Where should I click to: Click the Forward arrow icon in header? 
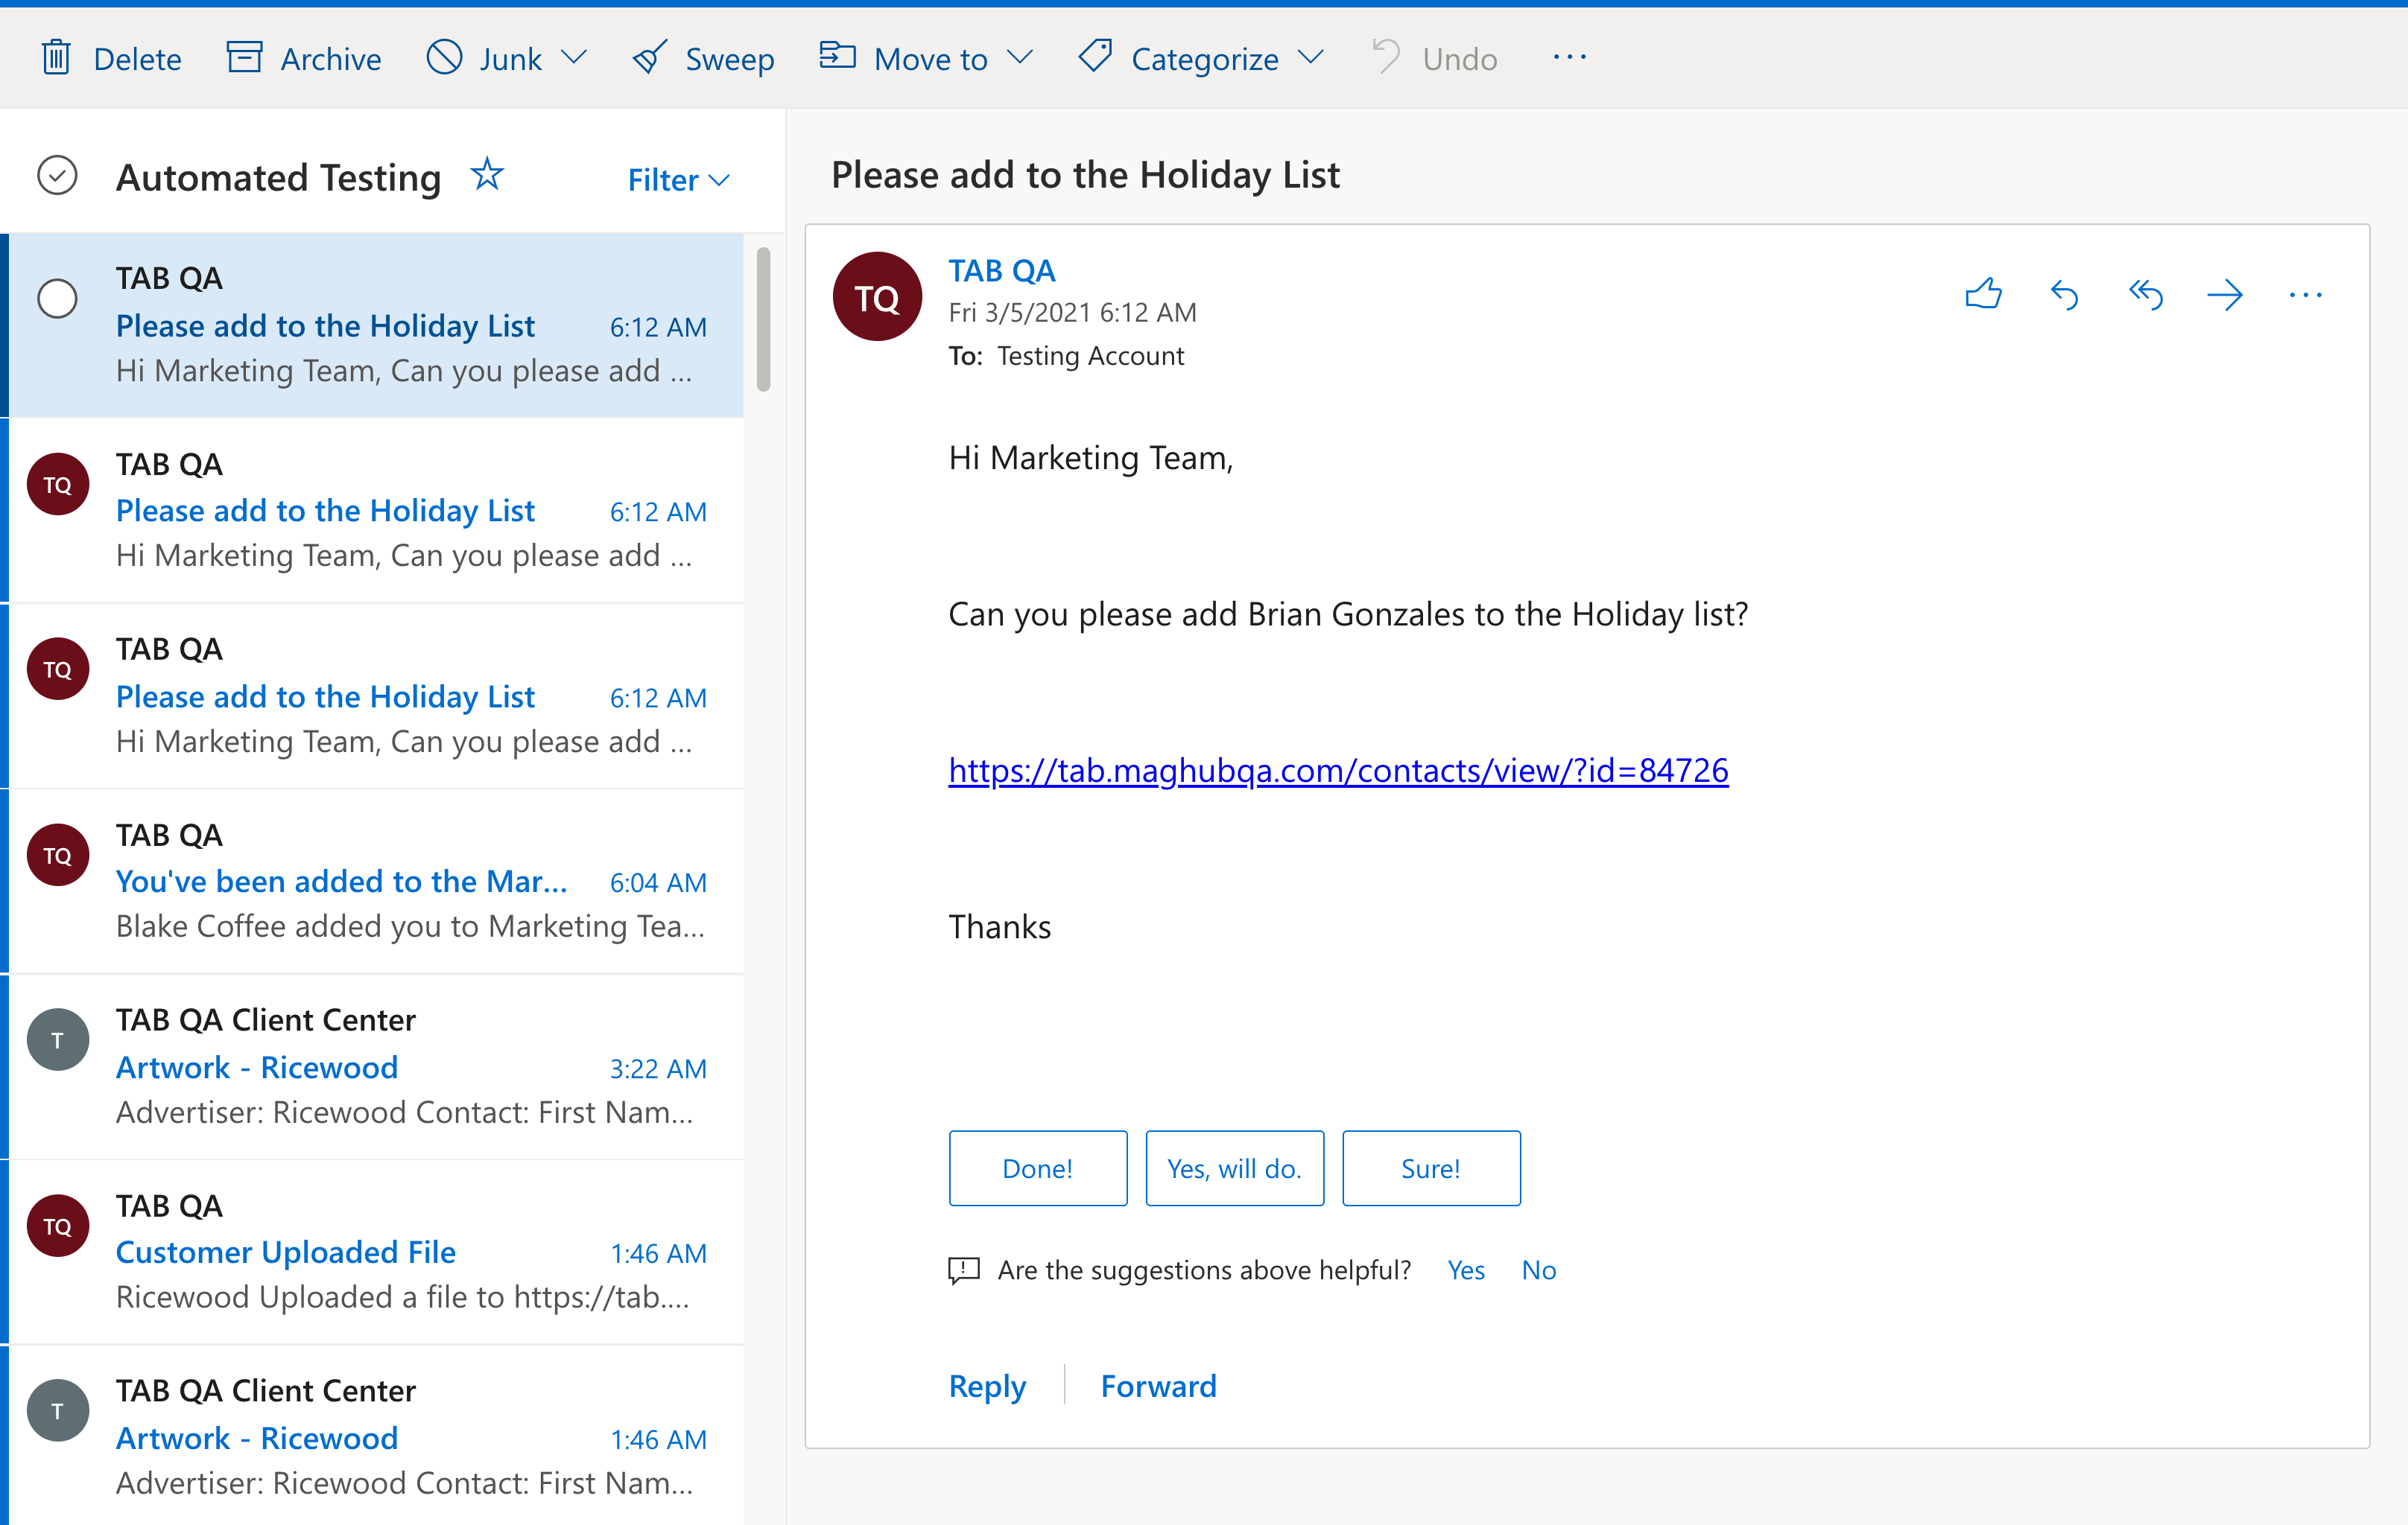(2225, 295)
